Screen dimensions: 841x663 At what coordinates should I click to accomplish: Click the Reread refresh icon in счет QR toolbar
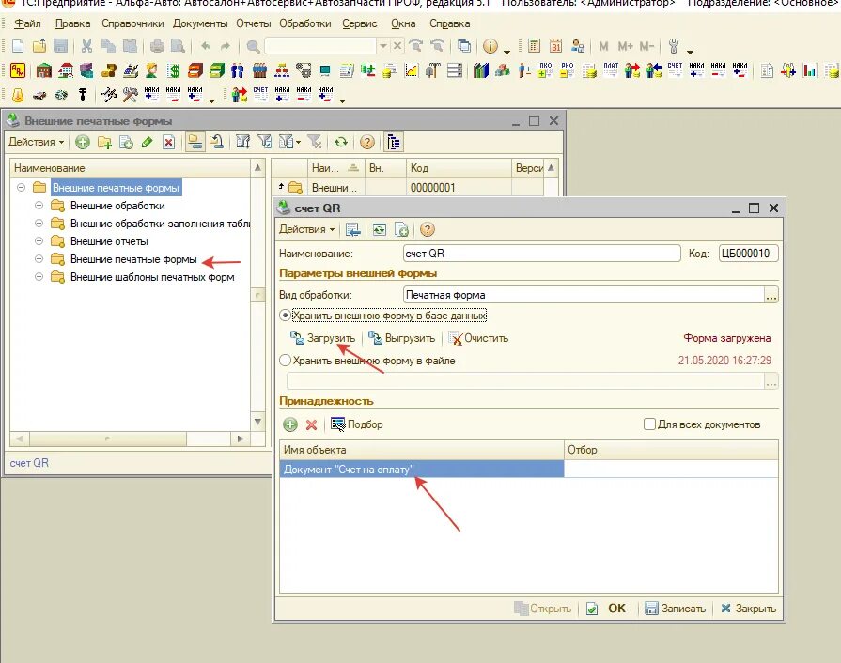(x=380, y=230)
